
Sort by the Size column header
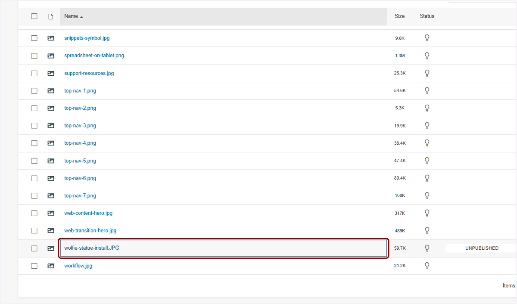pos(399,16)
